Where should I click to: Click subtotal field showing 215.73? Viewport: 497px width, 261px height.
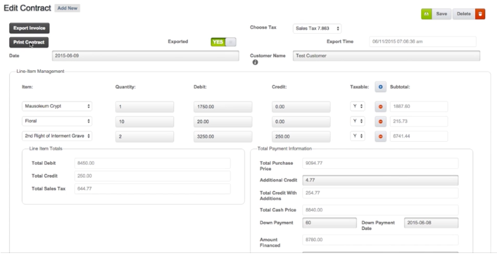pos(419,121)
